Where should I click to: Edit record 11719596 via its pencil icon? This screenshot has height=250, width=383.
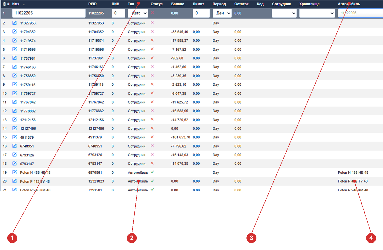pyautogui.click(x=14, y=49)
